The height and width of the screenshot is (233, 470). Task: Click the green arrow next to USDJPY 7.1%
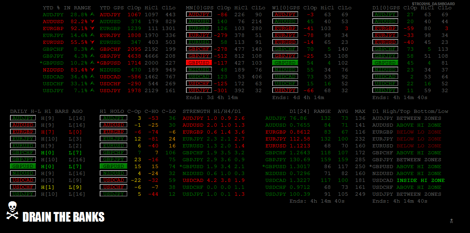(x=92, y=90)
